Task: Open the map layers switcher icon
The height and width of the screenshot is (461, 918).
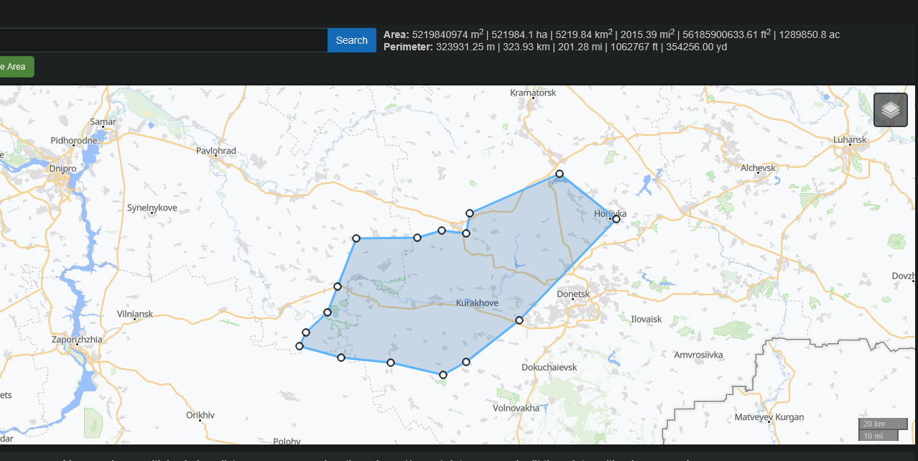Action: coord(891,110)
